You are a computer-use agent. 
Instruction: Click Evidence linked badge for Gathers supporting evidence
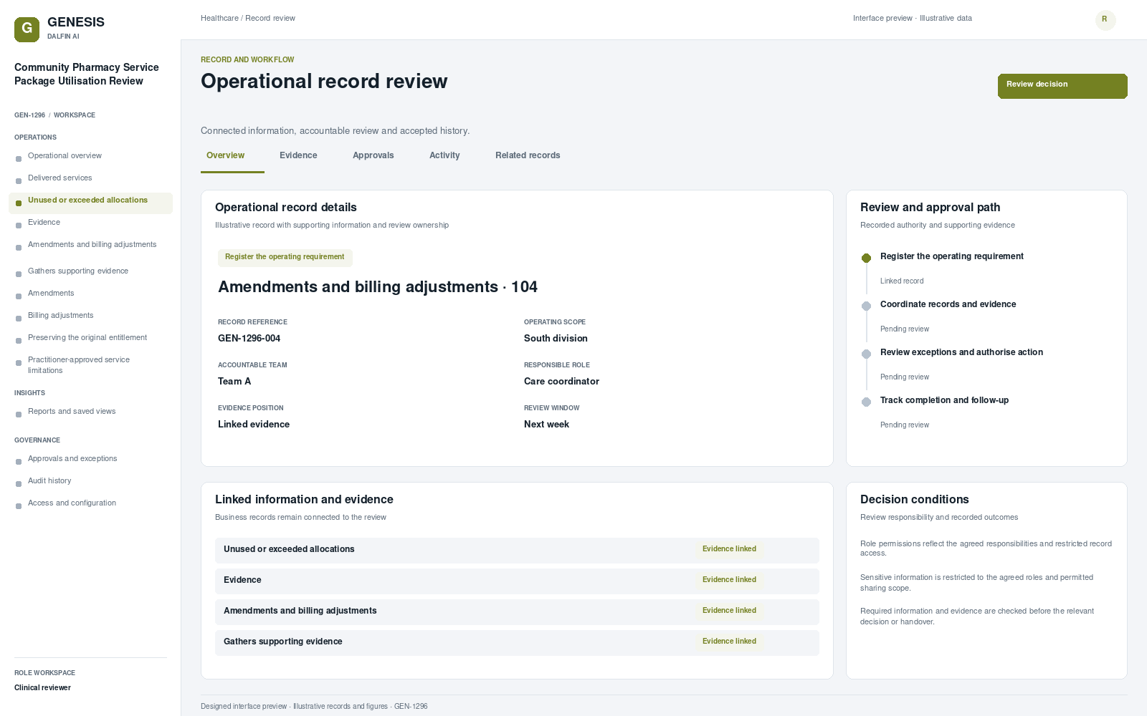pyautogui.click(x=729, y=642)
